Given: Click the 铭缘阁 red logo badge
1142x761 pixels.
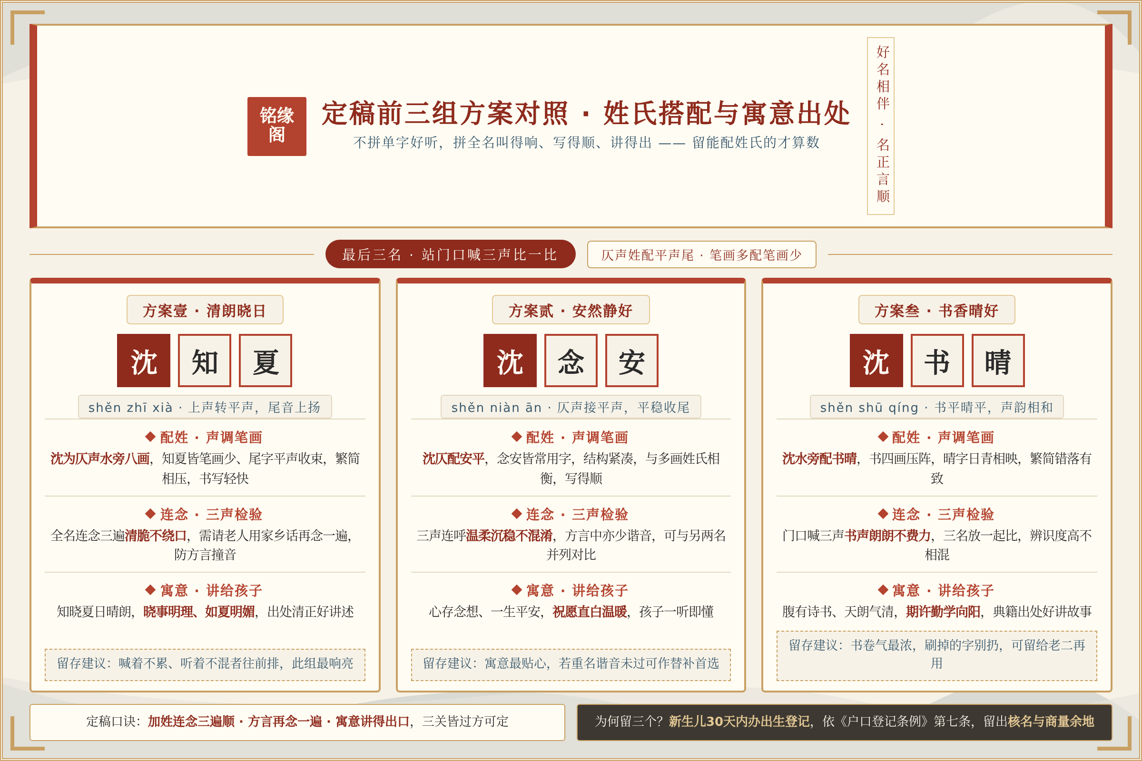Looking at the screenshot, I should coord(277,126).
